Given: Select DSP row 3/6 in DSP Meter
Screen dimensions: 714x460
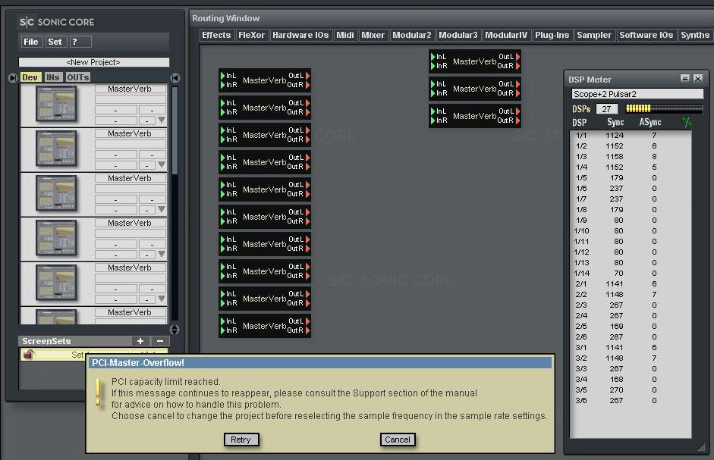Looking at the screenshot, I should [x=631, y=401].
